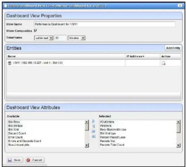Viewport: 186px width, 167px height.
Task: Select 'Packets Out' in Selected list
Action: (107, 141)
